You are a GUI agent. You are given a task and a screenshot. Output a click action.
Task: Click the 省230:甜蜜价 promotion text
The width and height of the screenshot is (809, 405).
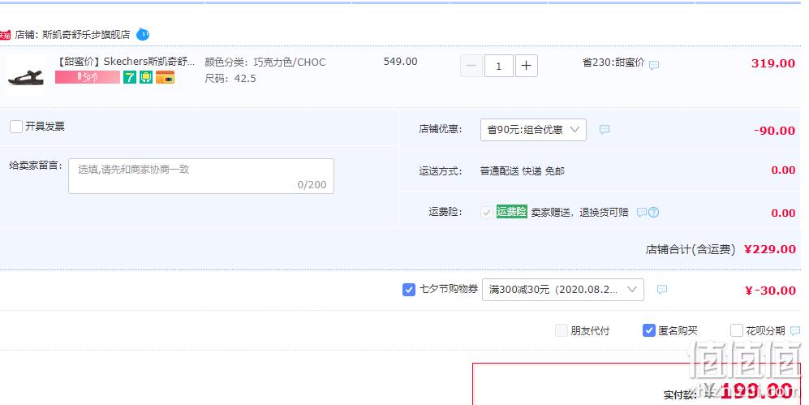coord(613,62)
